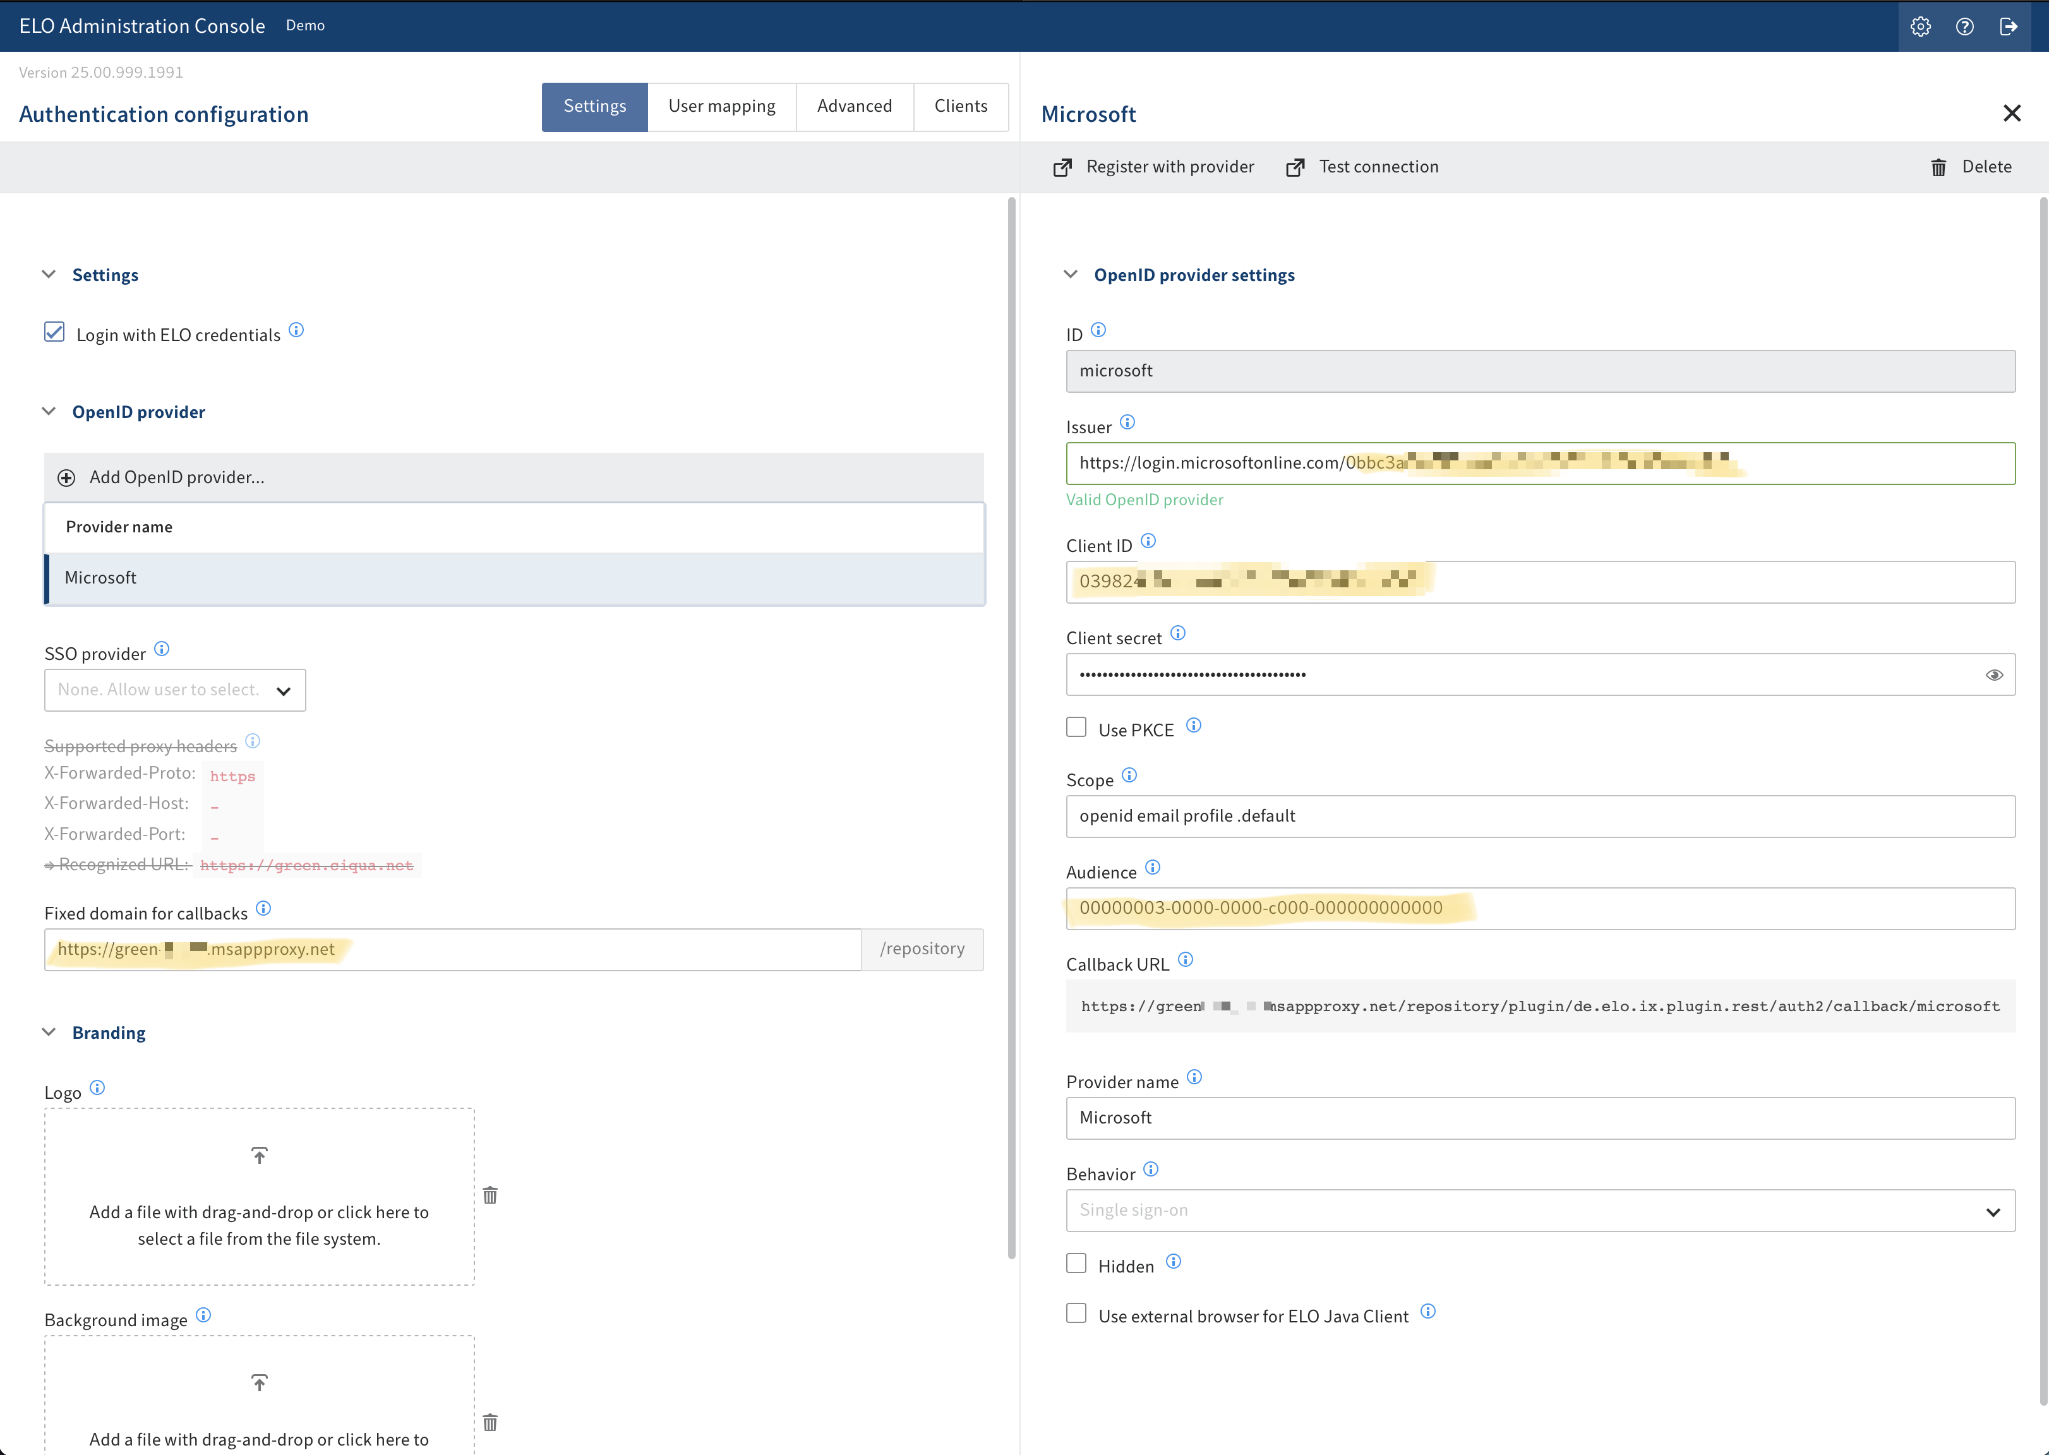The width and height of the screenshot is (2049, 1455).
Task: Click the right panel vertical scrollbar
Action: point(2043,801)
